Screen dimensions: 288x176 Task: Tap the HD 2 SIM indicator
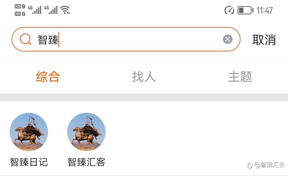(x=20, y=14)
